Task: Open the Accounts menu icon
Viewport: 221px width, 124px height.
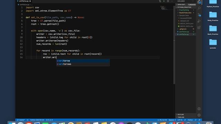Action: click(199, 109)
